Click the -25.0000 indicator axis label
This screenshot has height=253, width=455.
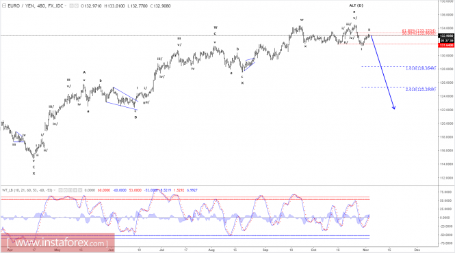[446, 226]
